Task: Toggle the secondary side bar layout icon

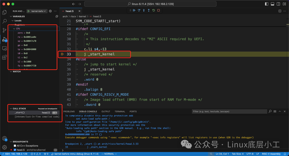Action: [278, 4]
